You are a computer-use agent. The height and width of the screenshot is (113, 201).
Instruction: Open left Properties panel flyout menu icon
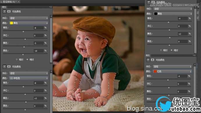point(51,7)
